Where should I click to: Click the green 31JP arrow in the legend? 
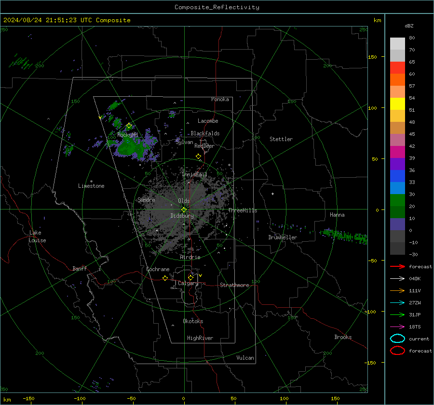pyautogui.click(x=397, y=314)
